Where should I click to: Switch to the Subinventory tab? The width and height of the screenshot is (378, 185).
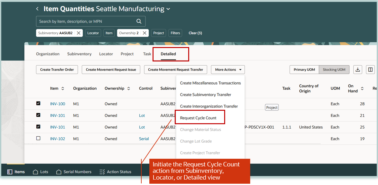pyautogui.click(x=79, y=54)
